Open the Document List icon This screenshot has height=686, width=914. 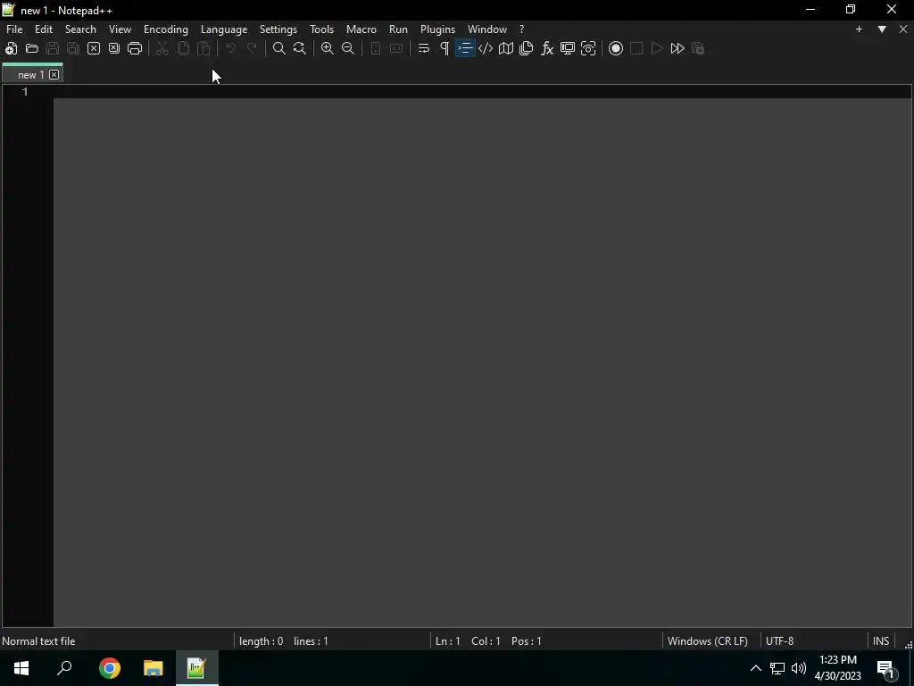tap(527, 48)
